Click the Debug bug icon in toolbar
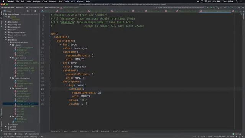Screen dimensions: 245x138 [211, 8]
